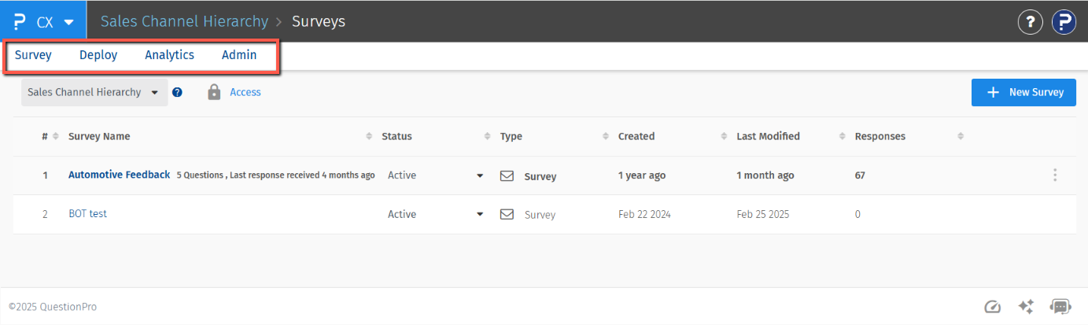Open the help question mark icon in header

pyautogui.click(x=1030, y=21)
